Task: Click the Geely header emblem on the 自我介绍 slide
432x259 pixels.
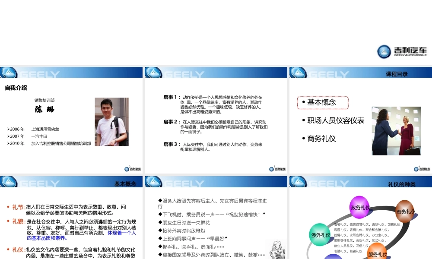Action: click(9, 73)
